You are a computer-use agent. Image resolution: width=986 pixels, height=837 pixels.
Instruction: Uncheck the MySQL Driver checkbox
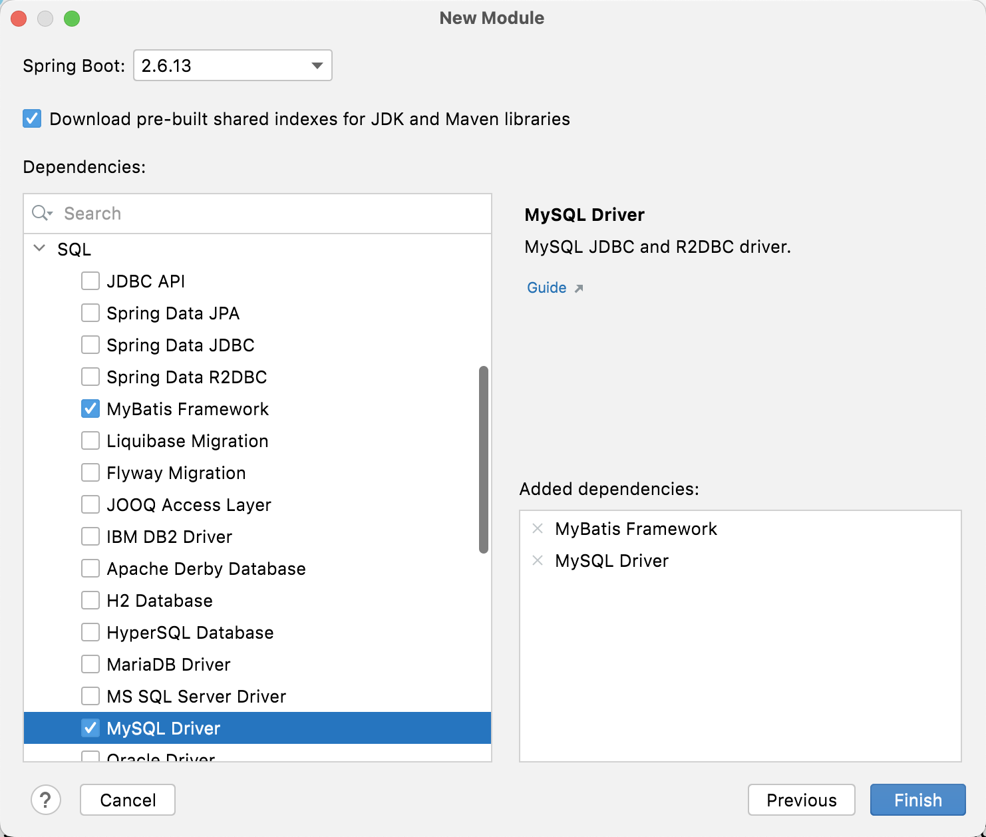90,728
